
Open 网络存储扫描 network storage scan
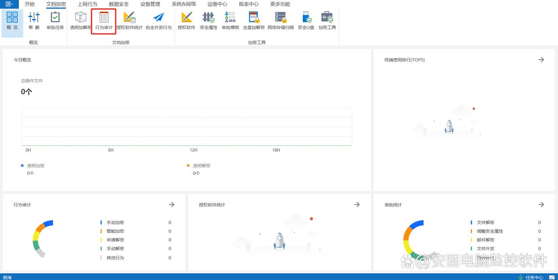281,21
